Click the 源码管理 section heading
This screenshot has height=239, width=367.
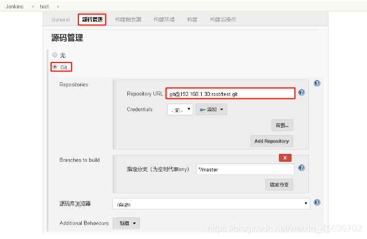pyautogui.click(x=67, y=37)
